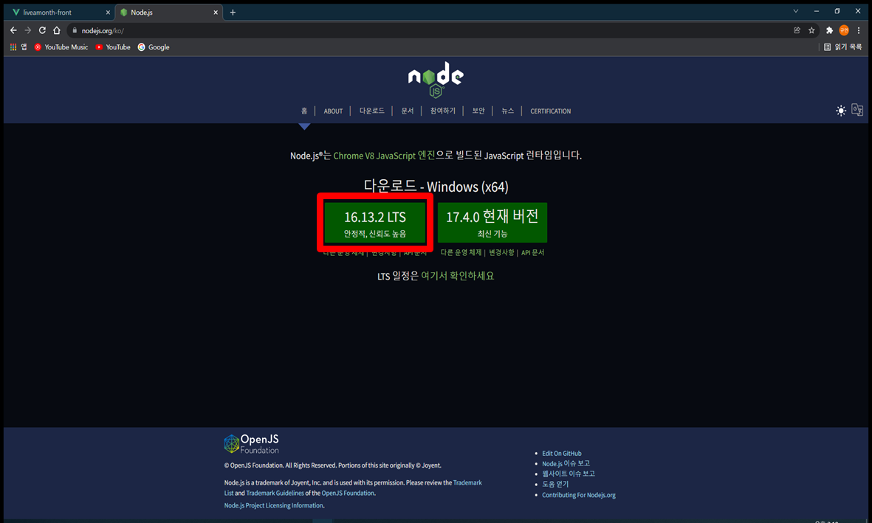Select the 뉴스 nav item
This screenshot has height=523, width=872.
(508, 111)
